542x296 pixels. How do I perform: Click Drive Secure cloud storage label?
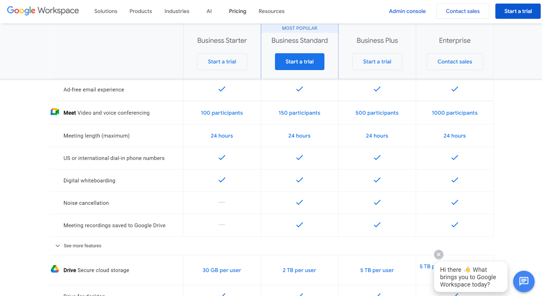tap(96, 270)
